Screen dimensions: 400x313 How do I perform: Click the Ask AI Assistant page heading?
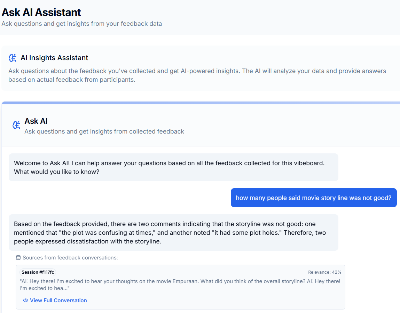point(41,12)
